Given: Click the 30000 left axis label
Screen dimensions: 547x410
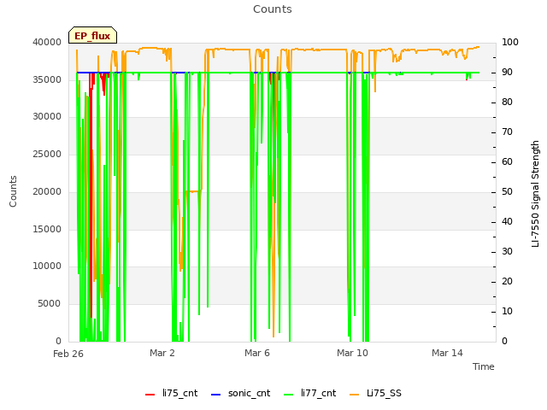Looking at the screenshot, I should pos(47,116).
